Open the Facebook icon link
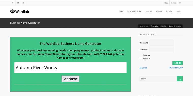 [x=13, y=3]
